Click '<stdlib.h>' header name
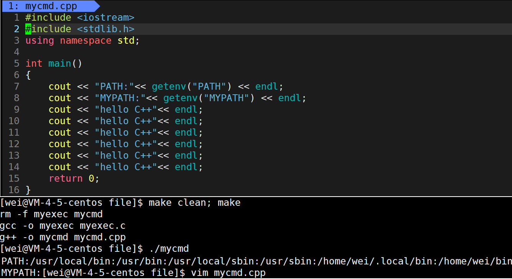The image size is (512, 279). click(x=106, y=29)
